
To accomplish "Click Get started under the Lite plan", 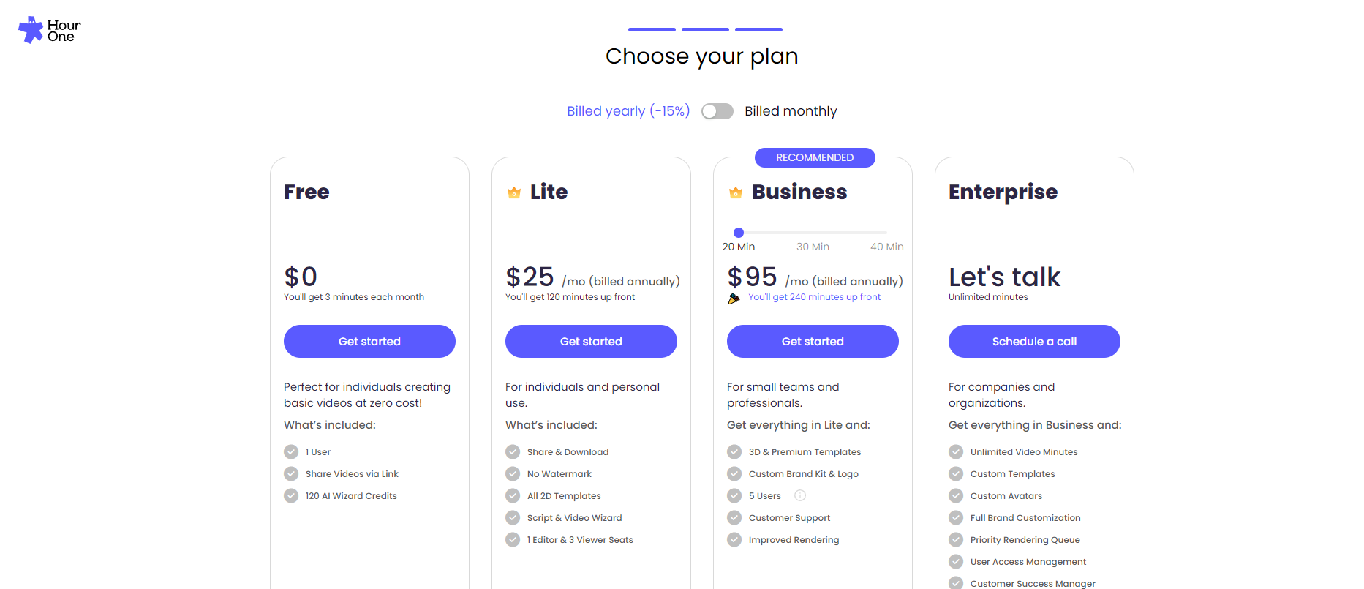I will [591, 342].
